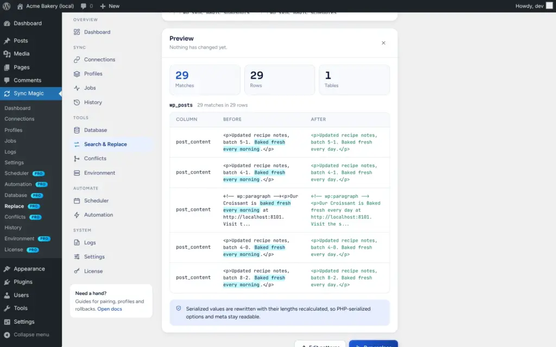Click the WordPress logo in the admin bar
556x347 pixels.
tap(7, 6)
